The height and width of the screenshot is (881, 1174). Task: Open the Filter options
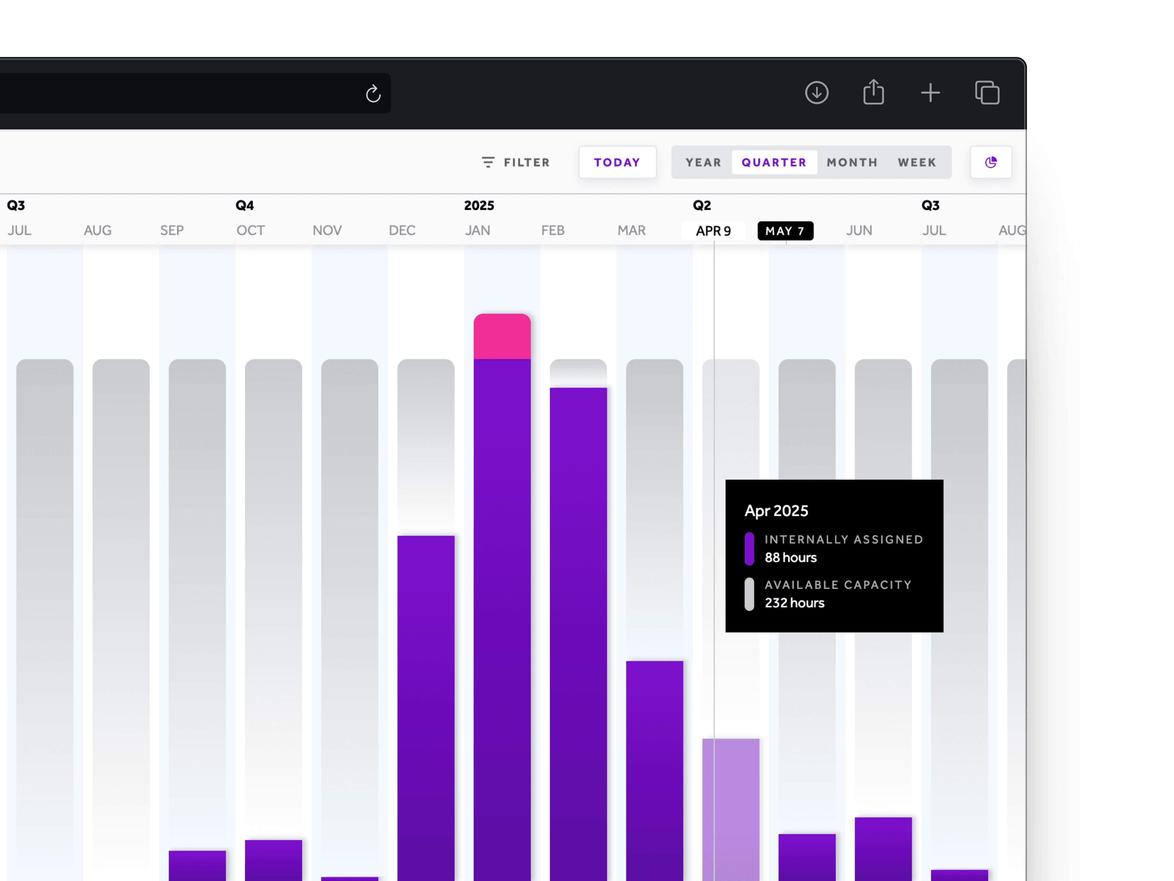515,162
